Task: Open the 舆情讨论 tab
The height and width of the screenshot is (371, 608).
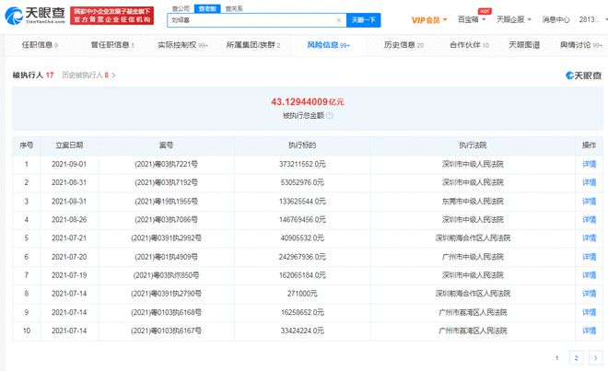Action: (x=581, y=45)
